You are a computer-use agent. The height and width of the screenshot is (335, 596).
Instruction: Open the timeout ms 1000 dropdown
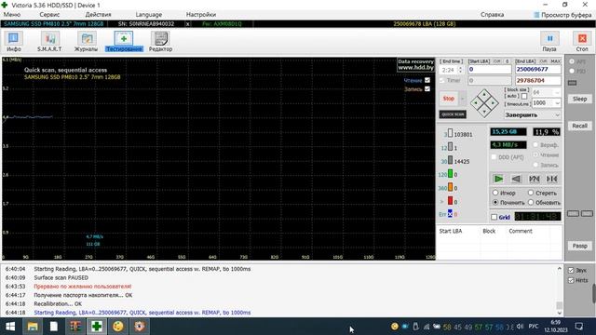[547, 103]
